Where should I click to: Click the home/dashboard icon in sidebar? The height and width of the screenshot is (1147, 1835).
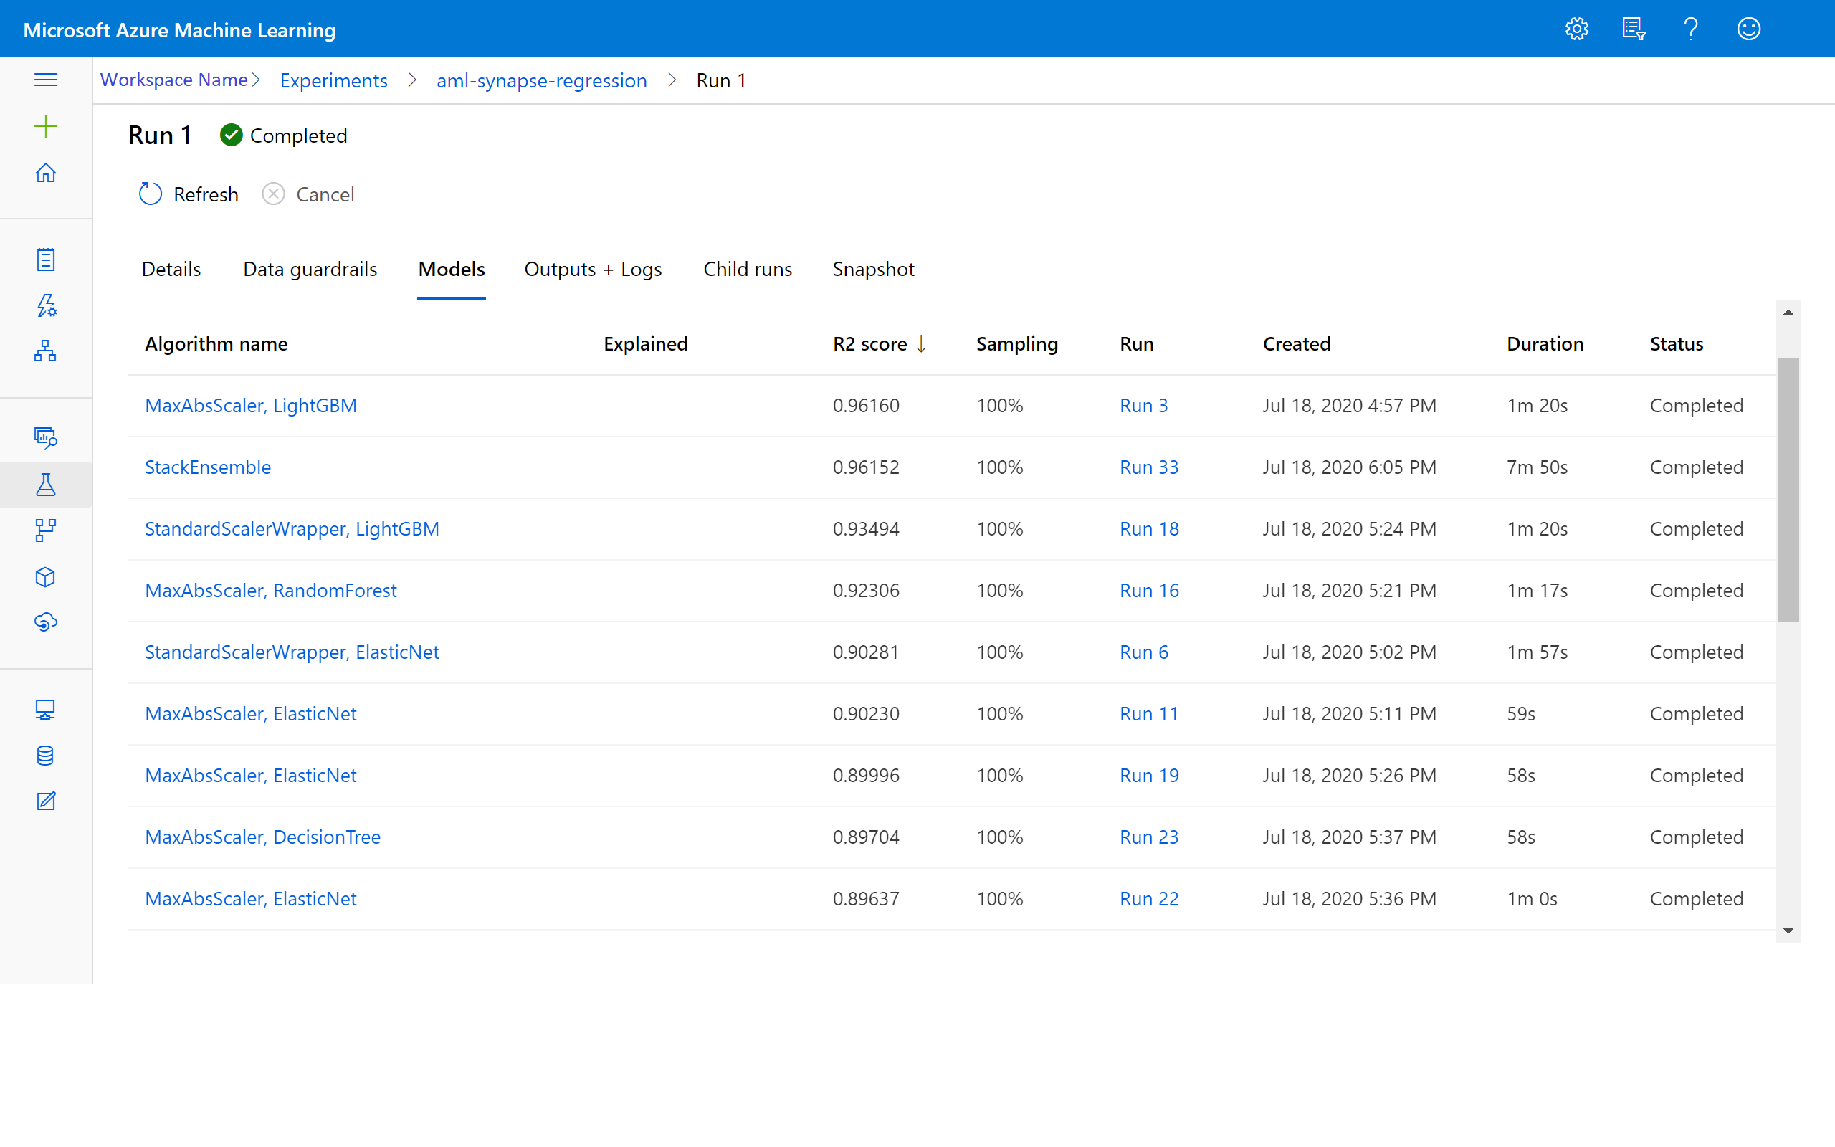coord(45,172)
